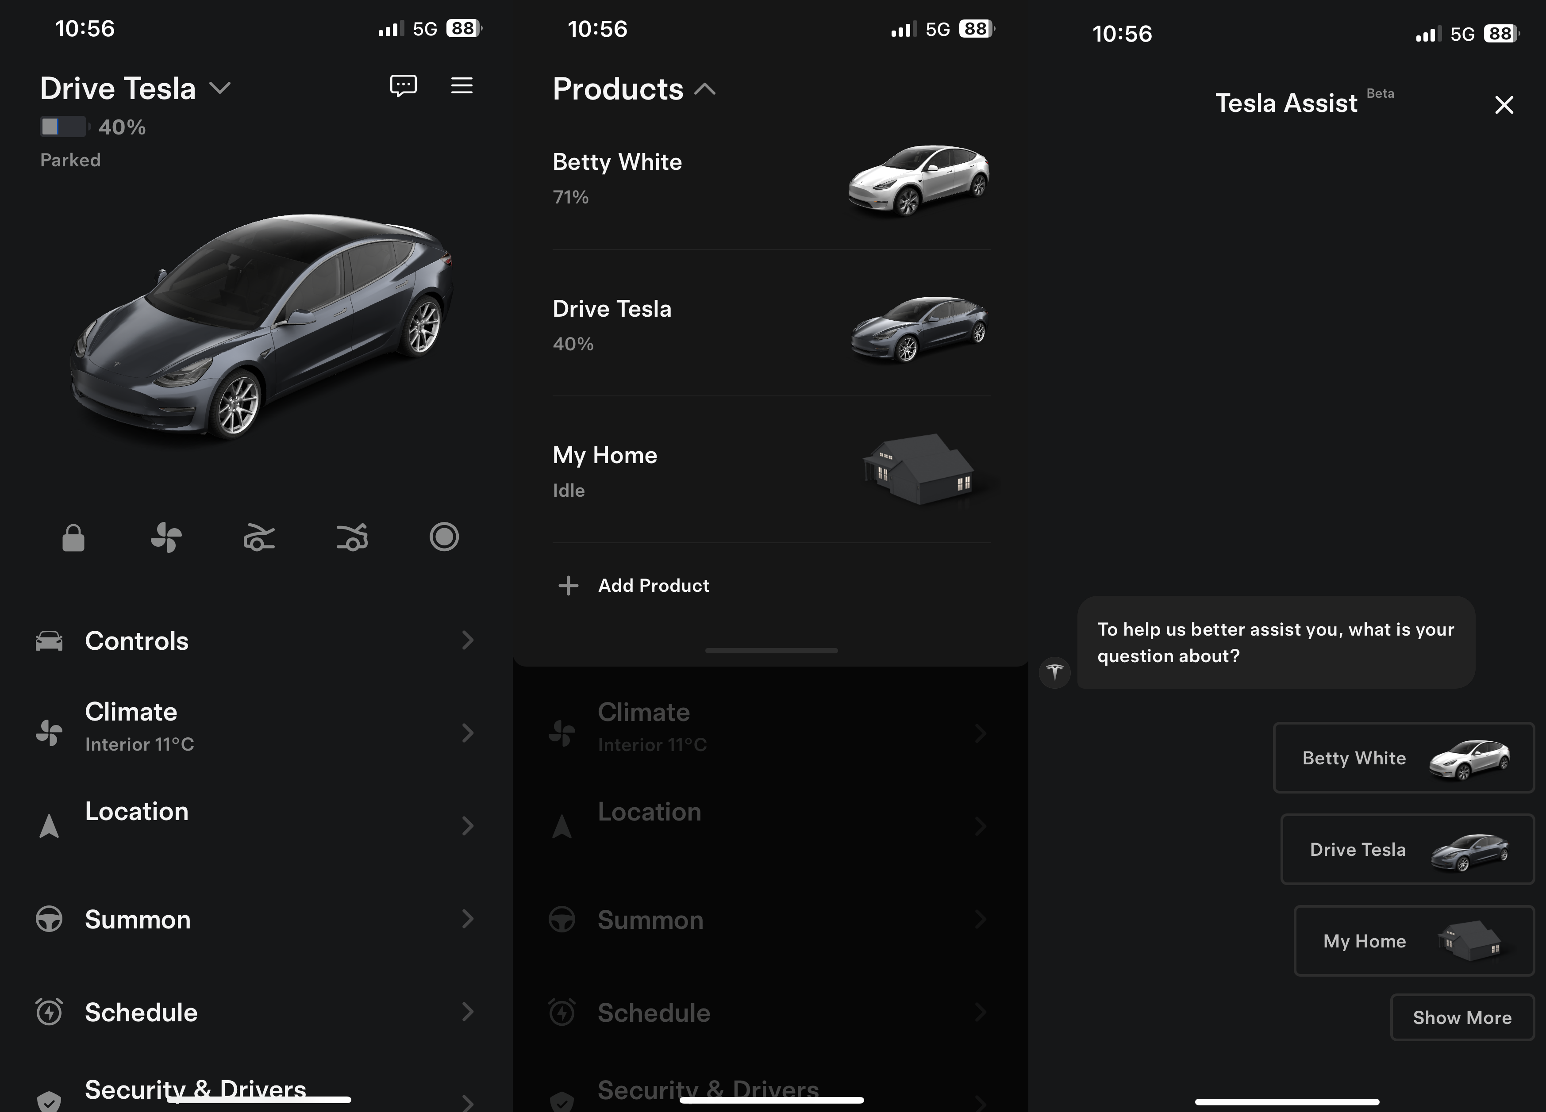Open the hamburger menu icon

[462, 86]
